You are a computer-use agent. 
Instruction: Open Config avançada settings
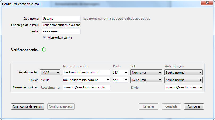pos(61,106)
